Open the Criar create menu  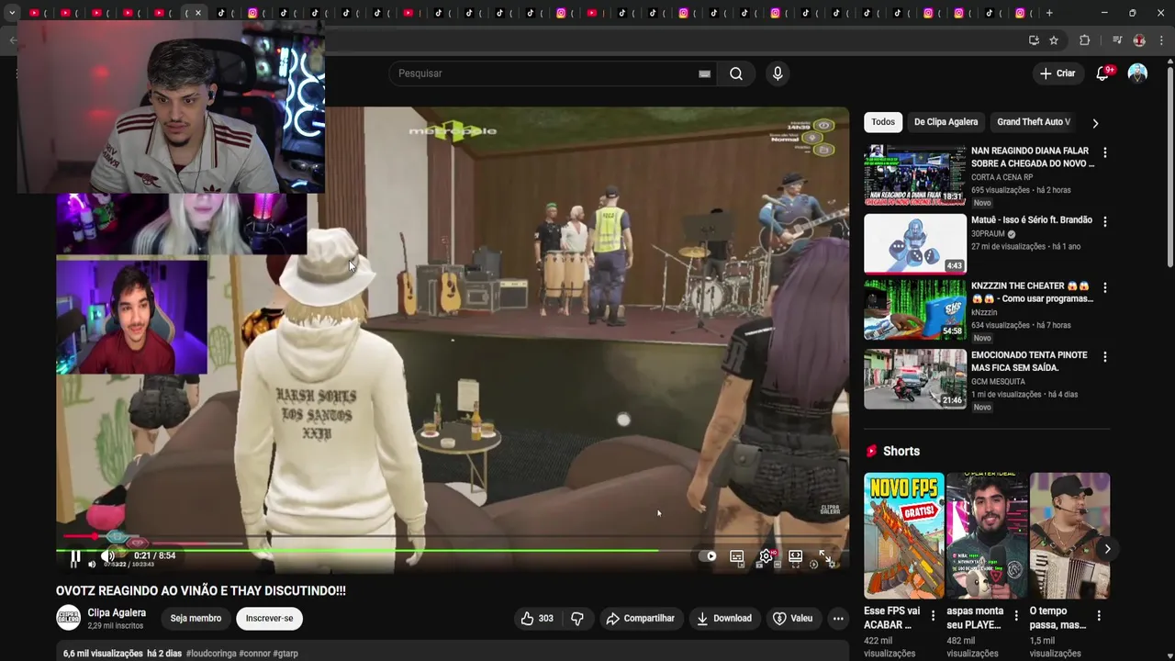pyautogui.click(x=1057, y=73)
